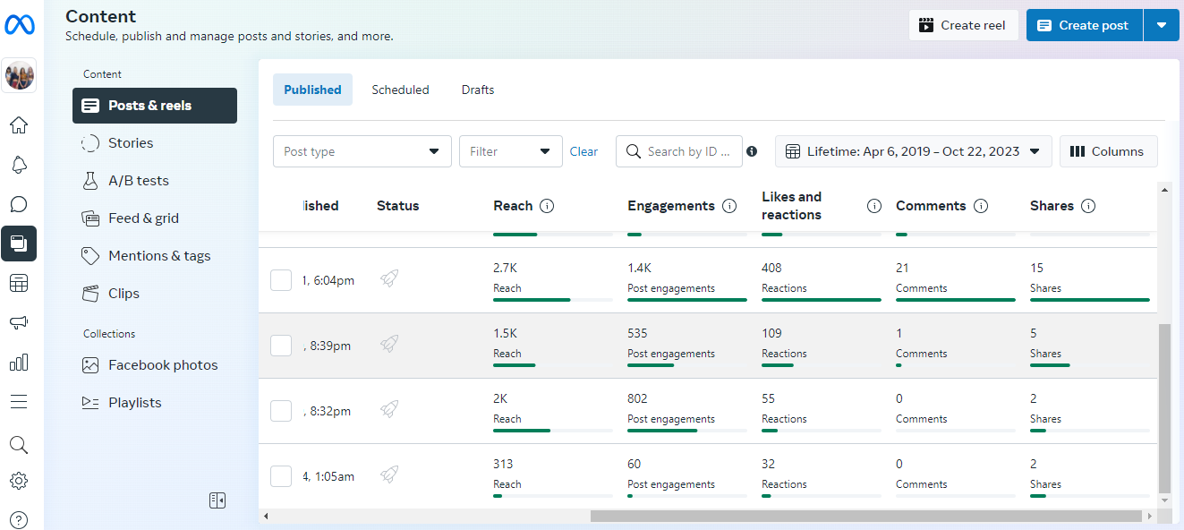The image size is (1184, 530).
Task: Open the Post type dropdown
Action: tap(362, 151)
